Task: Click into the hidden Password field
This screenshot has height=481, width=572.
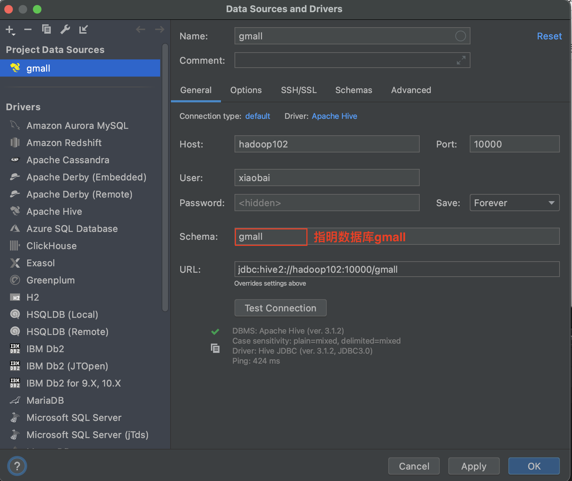Action: click(327, 203)
